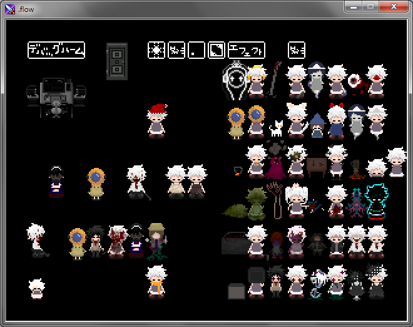Viewport: 413px width, 327px height.
Task: Click the small orange pendant item
Action: 237,170
